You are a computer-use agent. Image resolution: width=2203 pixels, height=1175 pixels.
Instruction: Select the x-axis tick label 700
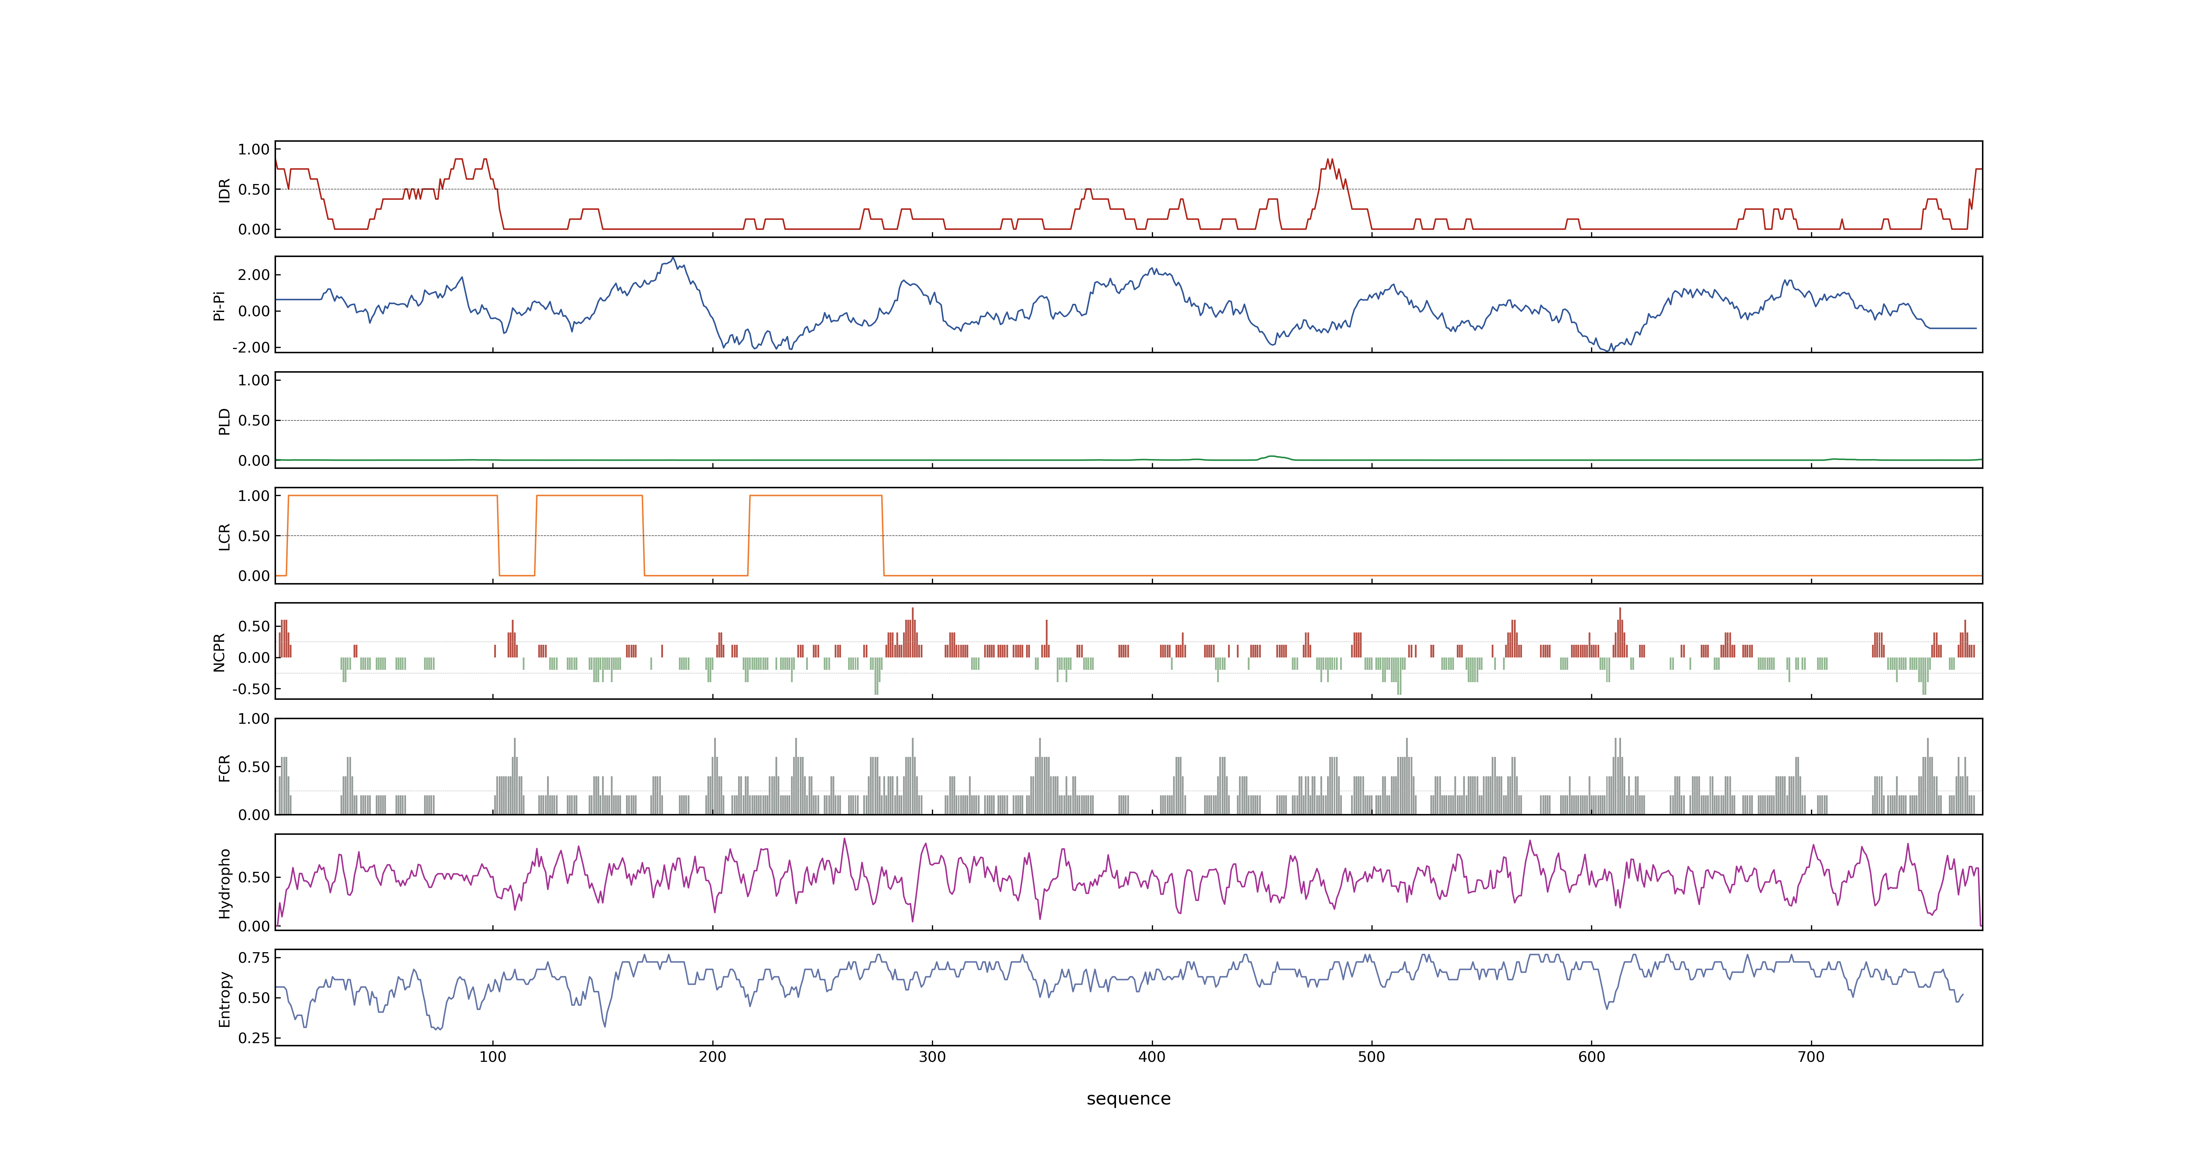point(1811,1057)
